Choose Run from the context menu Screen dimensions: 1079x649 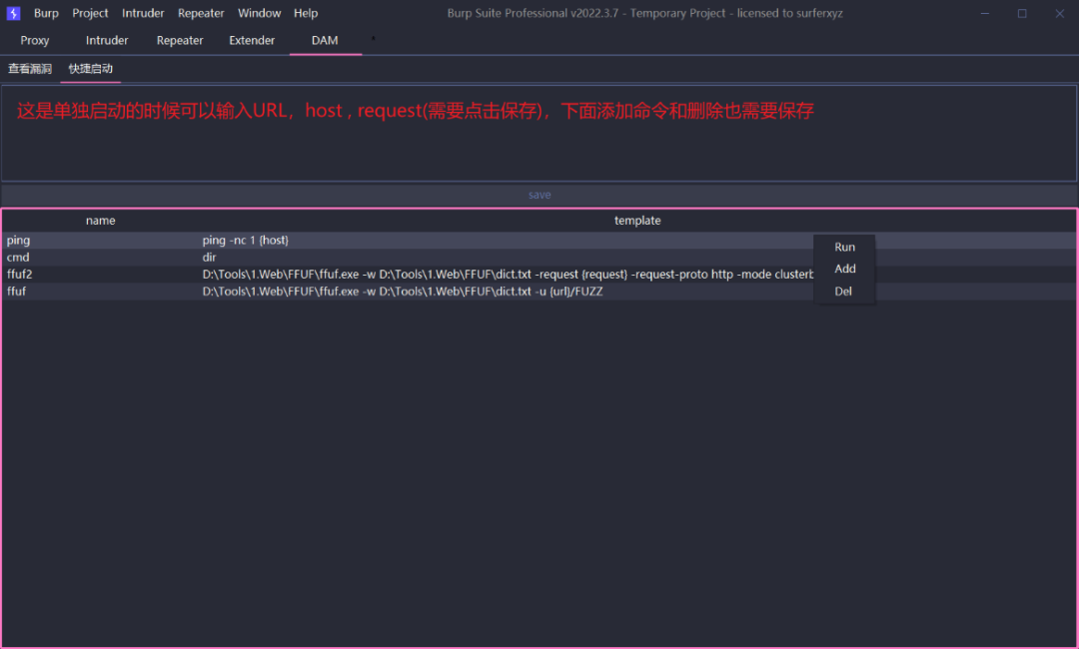pyautogui.click(x=844, y=247)
